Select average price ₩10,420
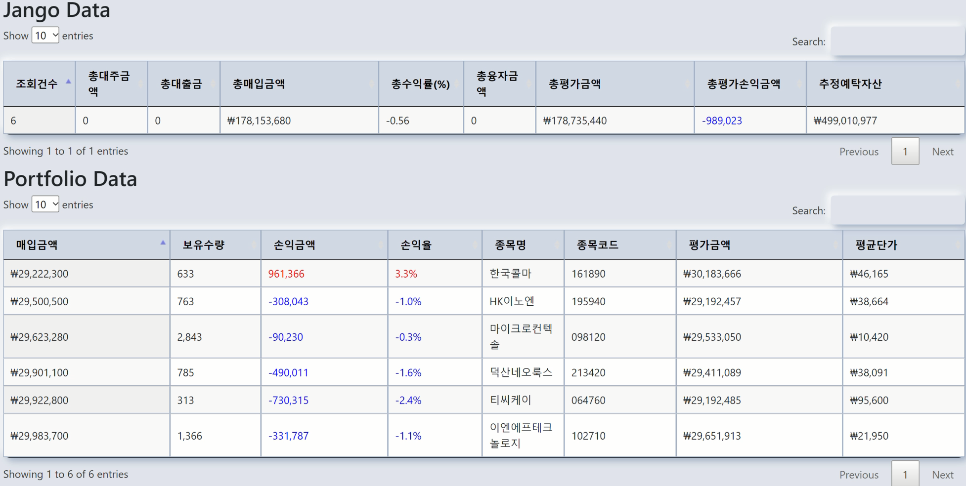The height and width of the screenshot is (486, 966). pyautogui.click(x=904, y=337)
